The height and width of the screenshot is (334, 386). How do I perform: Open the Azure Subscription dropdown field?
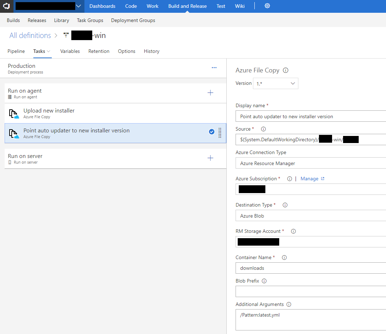pos(311,189)
